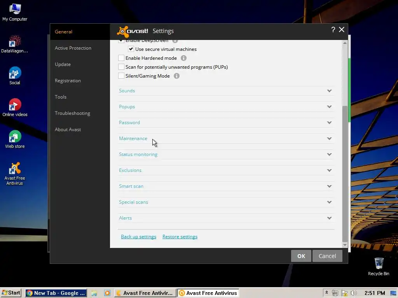The height and width of the screenshot is (298, 398).
Task: Toggle Enable DeepScreen checkbox
Action: coord(121,41)
